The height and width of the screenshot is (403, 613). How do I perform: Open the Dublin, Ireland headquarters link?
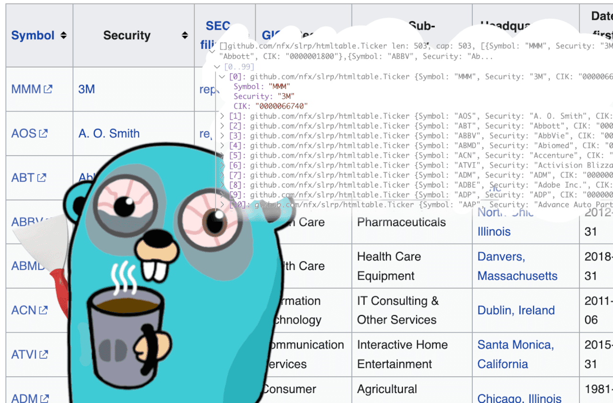(516, 310)
